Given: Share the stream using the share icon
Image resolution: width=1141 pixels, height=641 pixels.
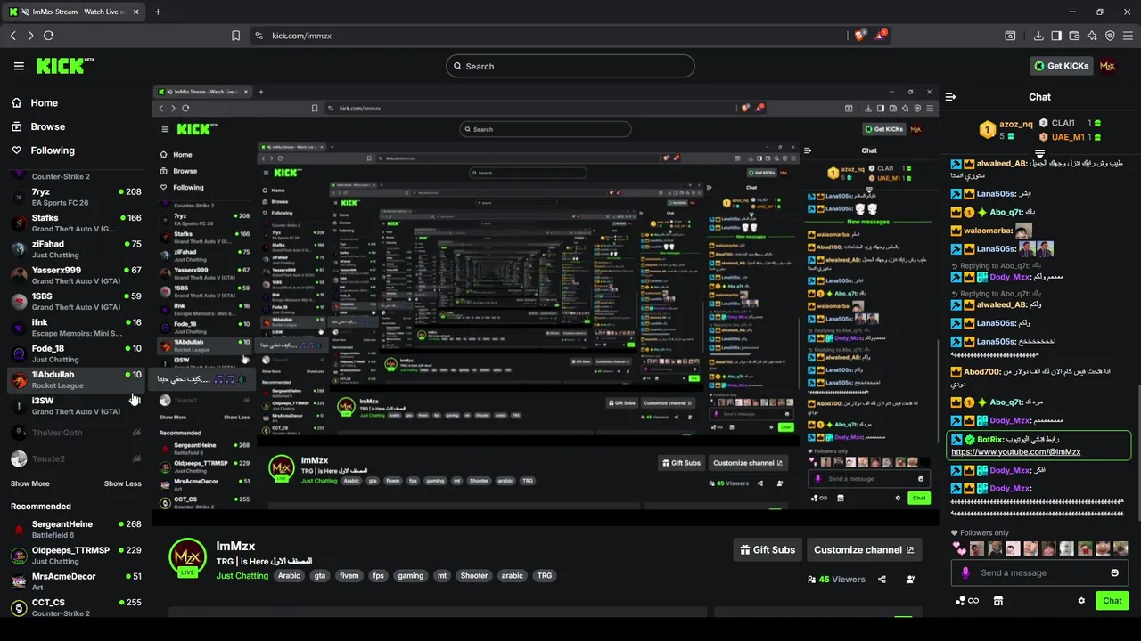Looking at the screenshot, I should click(x=882, y=580).
